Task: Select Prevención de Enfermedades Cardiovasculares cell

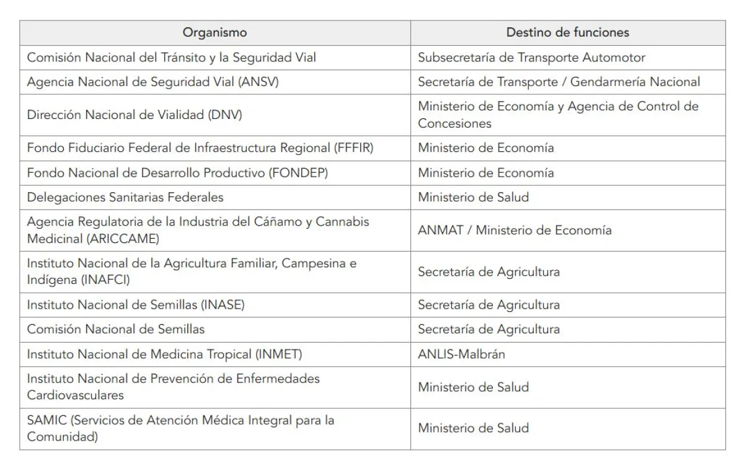Action: pos(173,387)
